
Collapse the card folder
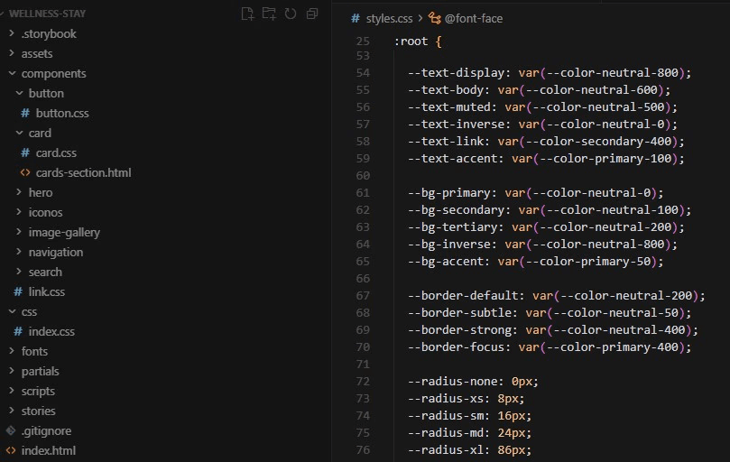pyautogui.click(x=19, y=133)
